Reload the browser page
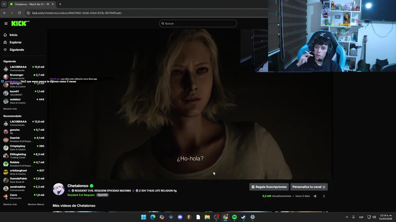 tap(19, 13)
